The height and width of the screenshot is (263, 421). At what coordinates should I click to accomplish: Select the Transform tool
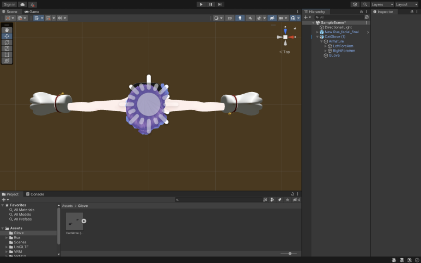pos(7,61)
